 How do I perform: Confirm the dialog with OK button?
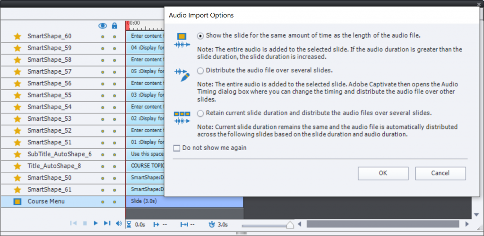point(383,173)
